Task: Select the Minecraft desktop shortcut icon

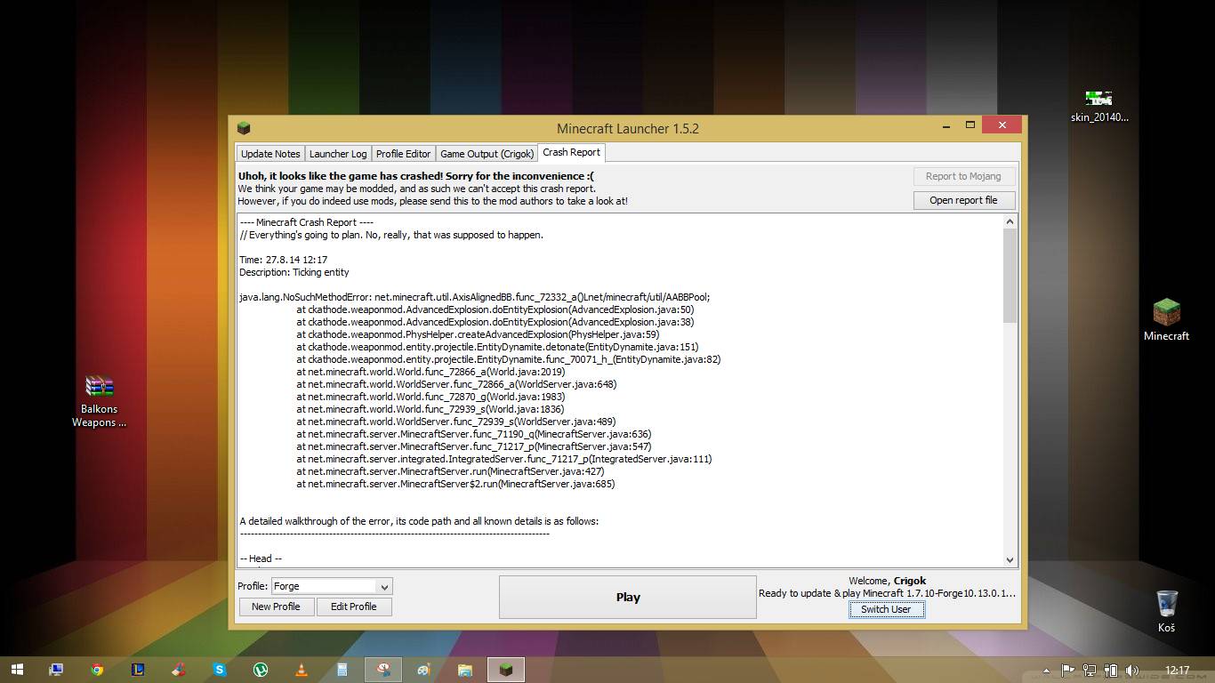Action: [1166, 320]
